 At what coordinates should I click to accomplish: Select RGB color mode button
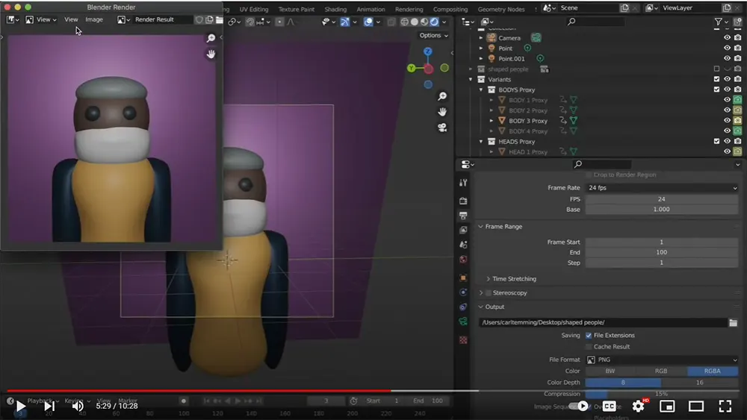coord(661,371)
